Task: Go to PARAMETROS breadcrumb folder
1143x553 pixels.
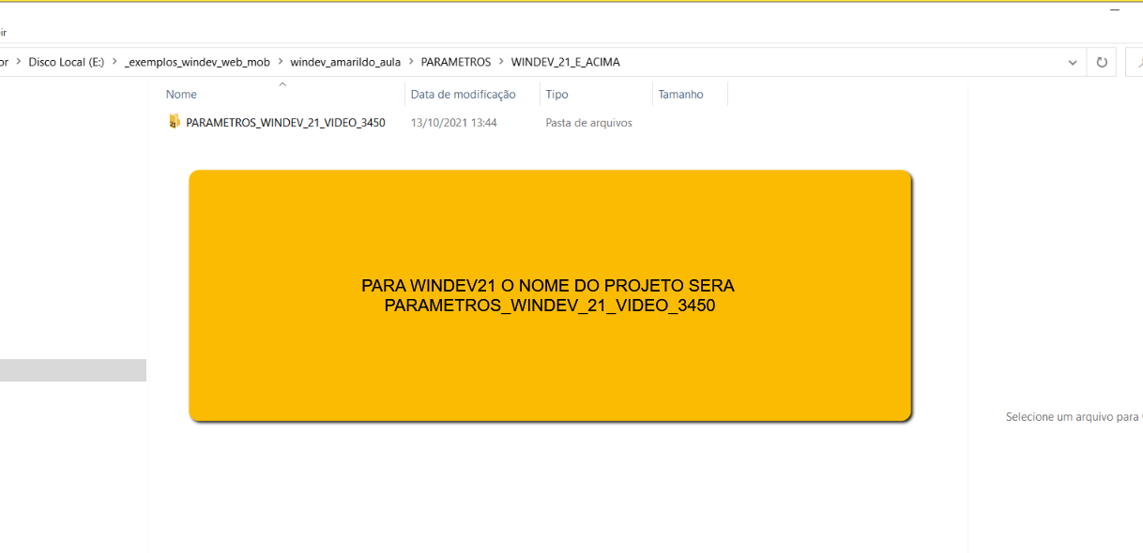Action: coord(456,62)
